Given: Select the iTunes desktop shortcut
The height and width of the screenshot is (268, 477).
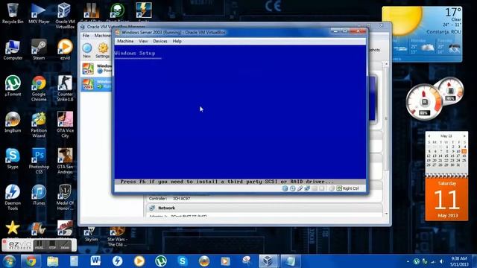Looking at the screenshot, I should [39, 195].
